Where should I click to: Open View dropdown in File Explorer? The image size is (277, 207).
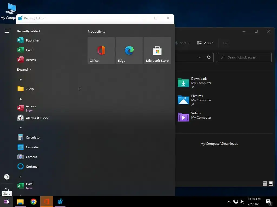pyautogui.click(x=206, y=43)
